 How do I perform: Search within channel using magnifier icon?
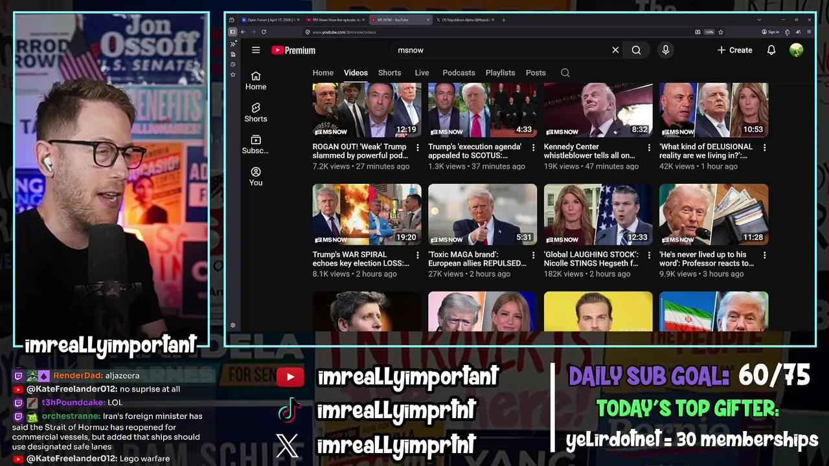click(x=565, y=72)
